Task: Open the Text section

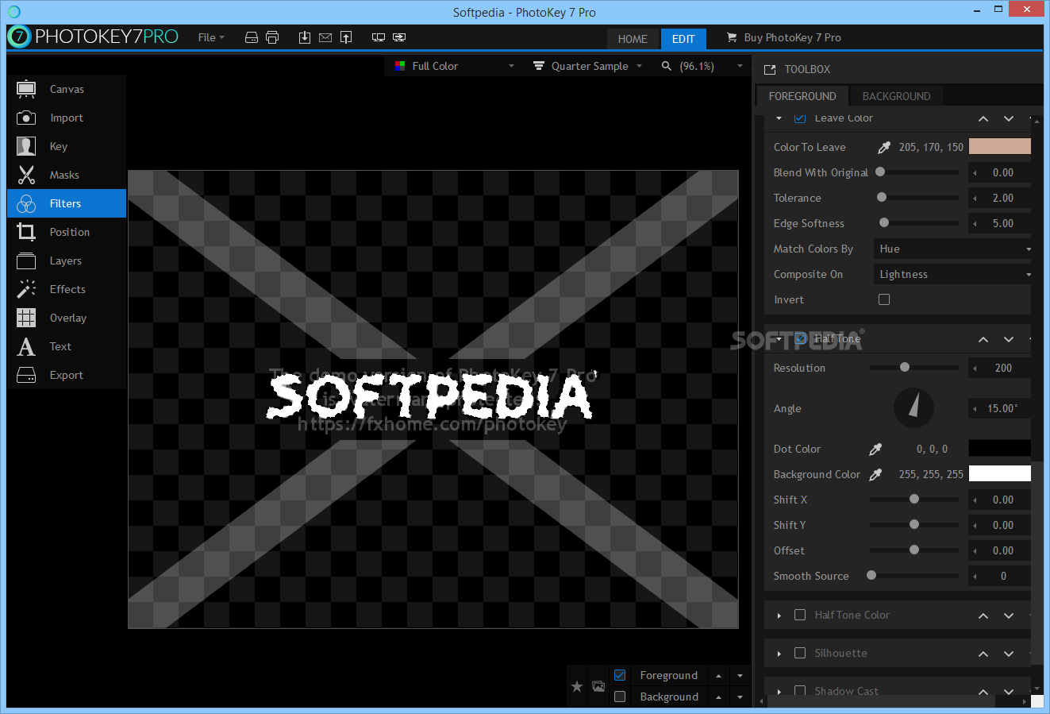Action: tap(67, 346)
